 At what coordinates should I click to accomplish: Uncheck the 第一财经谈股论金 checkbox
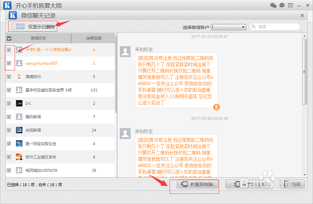(9, 143)
